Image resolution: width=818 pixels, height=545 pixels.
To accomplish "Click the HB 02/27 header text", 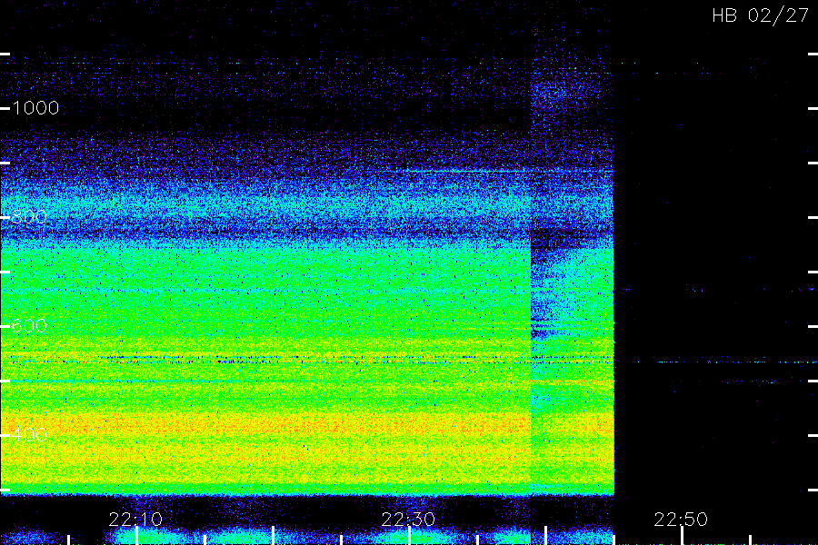I will [760, 15].
